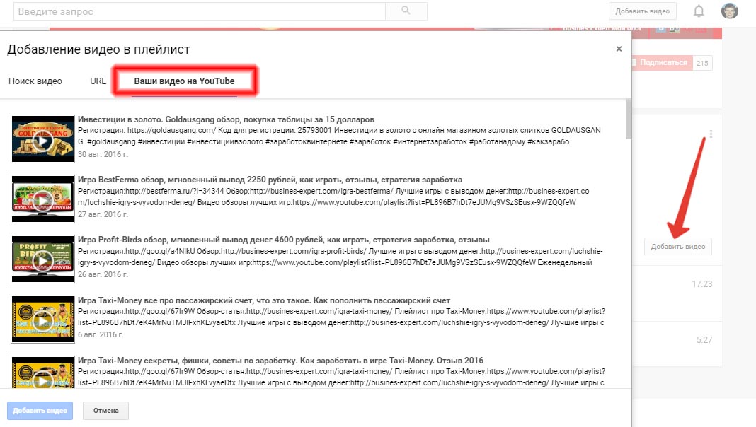The width and height of the screenshot is (756, 427).
Task: Select the Profit-Birds review video thumbnail
Action: coord(43,259)
